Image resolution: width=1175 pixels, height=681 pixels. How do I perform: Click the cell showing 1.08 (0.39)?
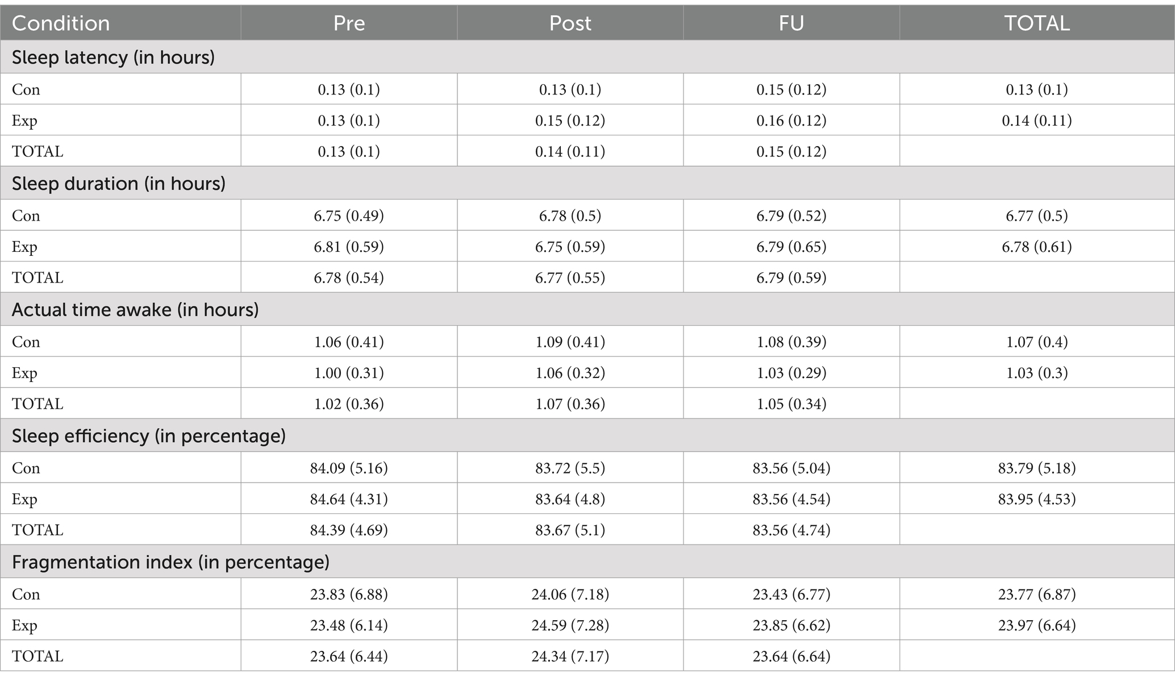coord(791,342)
